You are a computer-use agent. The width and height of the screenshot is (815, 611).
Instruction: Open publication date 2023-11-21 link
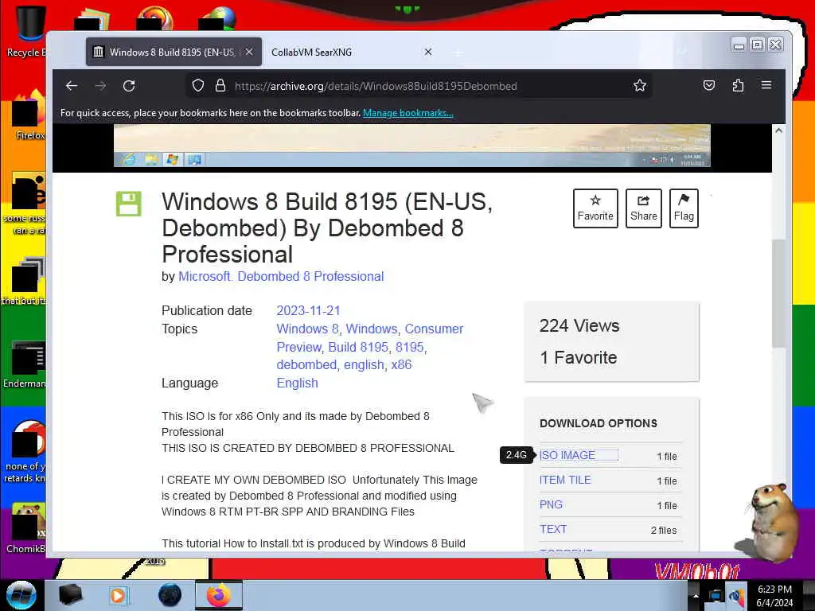(308, 311)
